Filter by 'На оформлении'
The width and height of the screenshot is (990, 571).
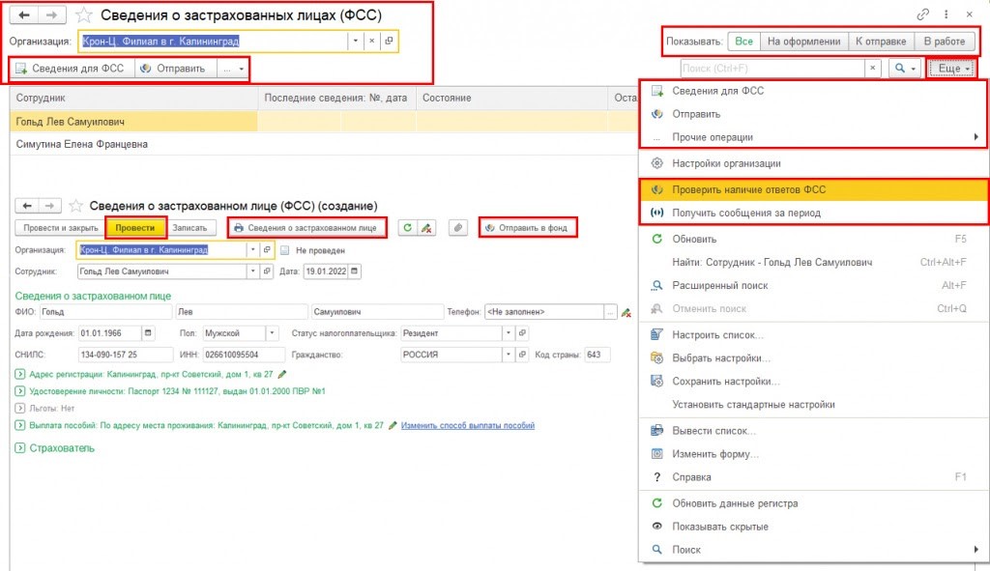point(803,41)
